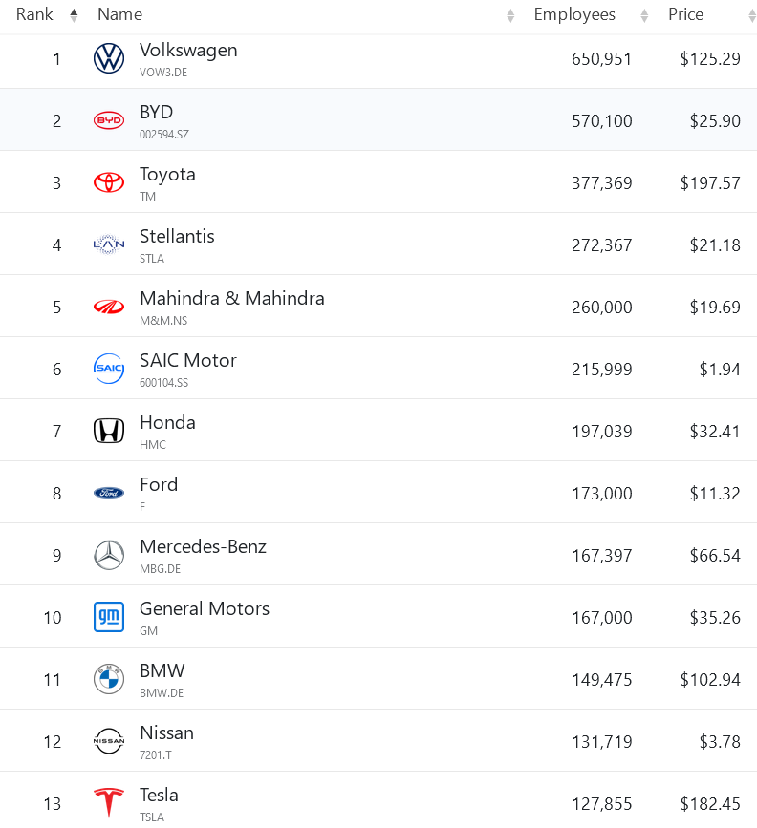The image size is (757, 828).
Task: Click the Ford oval logo
Action: tap(109, 493)
